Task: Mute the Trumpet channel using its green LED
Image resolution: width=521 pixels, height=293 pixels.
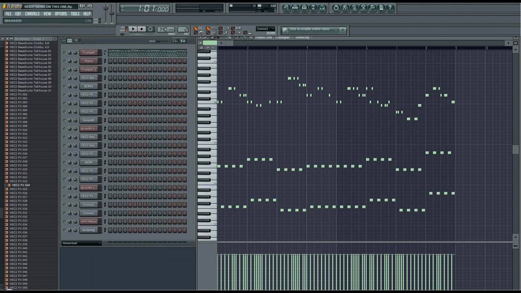Action: tap(64, 52)
